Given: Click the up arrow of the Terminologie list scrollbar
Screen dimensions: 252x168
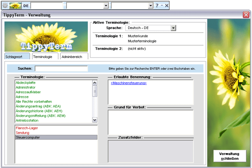Looking at the screenshot, I should (95, 82).
